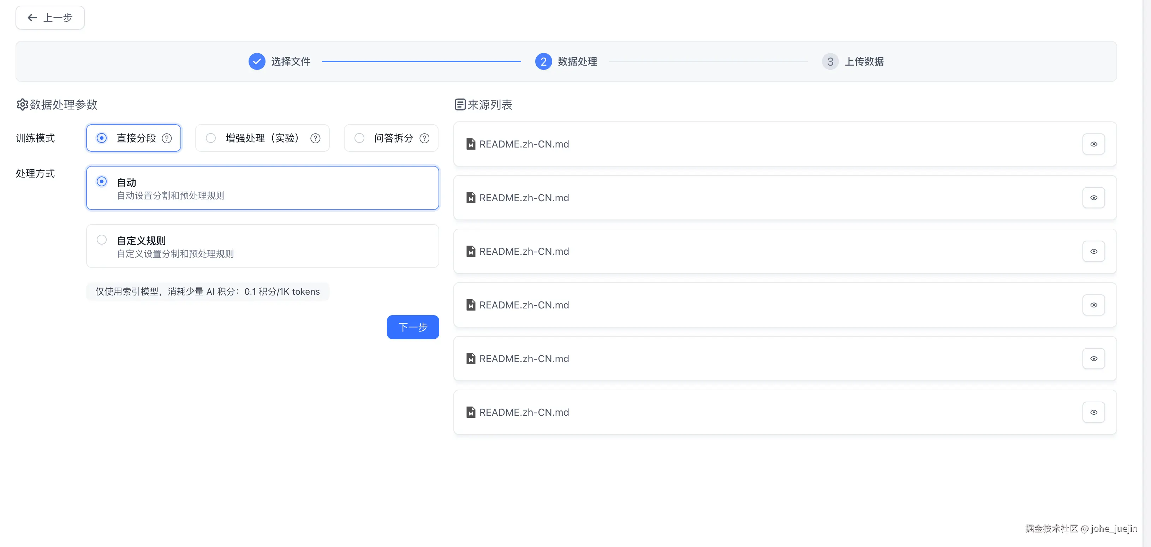Preview the last README.zh-CN.md in the list
The image size is (1151, 547).
point(1093,412)
